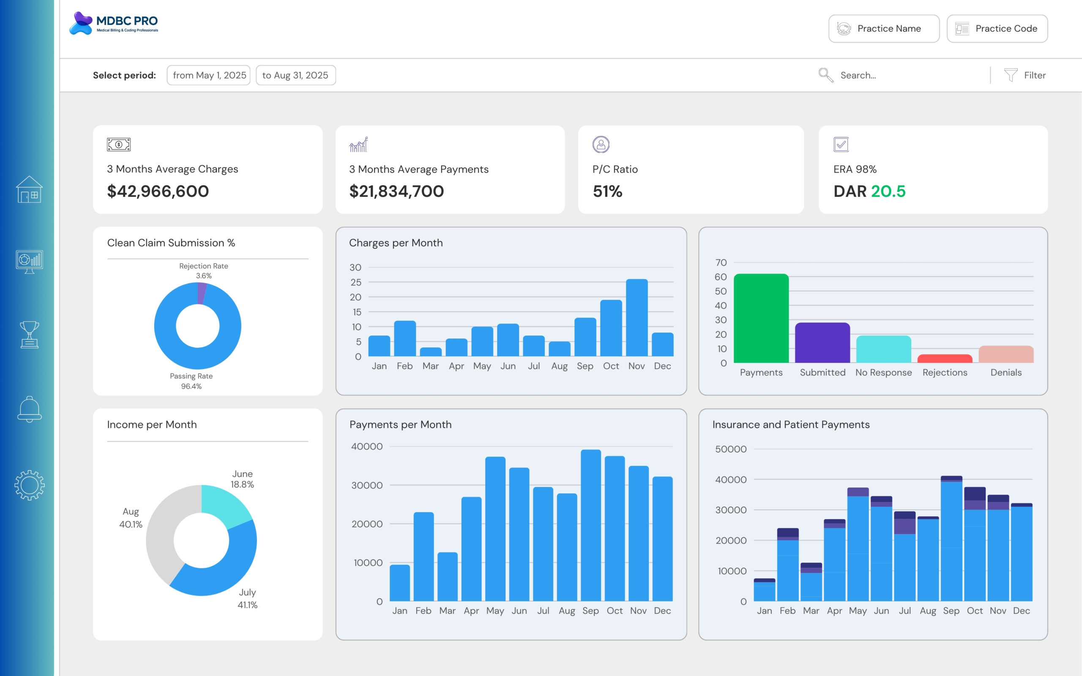The width and height of the screenshot is (1082, 676).
Task: Open the 'from May 1, 2025' date selector
Action: (208, 75)
